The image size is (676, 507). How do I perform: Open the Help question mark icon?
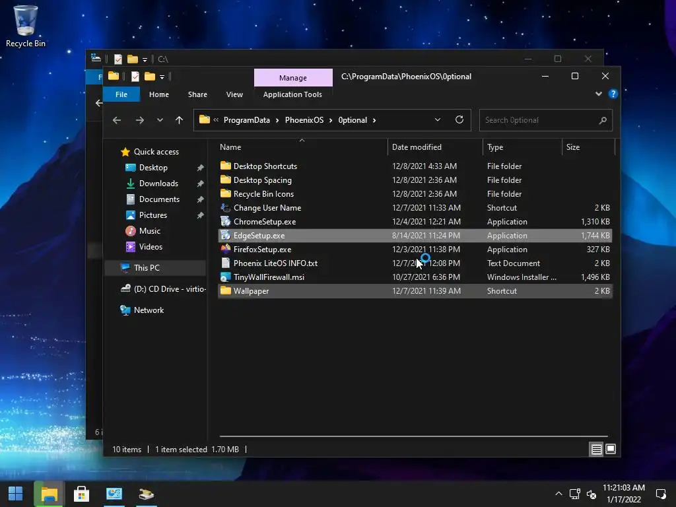tap(613, 94)
